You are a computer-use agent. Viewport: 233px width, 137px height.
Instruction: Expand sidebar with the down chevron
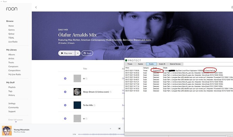point(16,122)
